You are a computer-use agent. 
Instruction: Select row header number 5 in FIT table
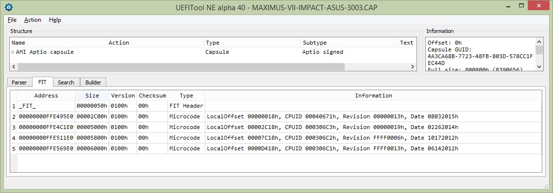(14, 148)
